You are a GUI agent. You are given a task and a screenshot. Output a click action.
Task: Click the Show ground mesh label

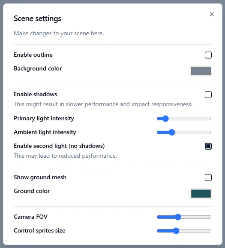[x=40, y=178]
